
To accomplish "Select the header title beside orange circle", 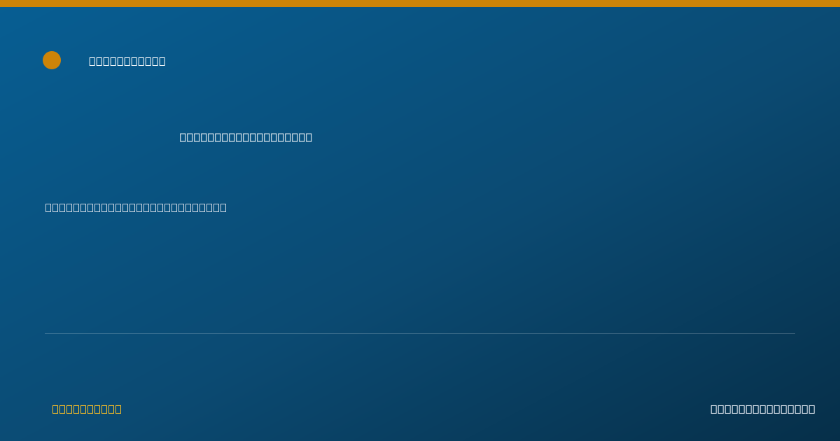I will (x=127, y=61).
